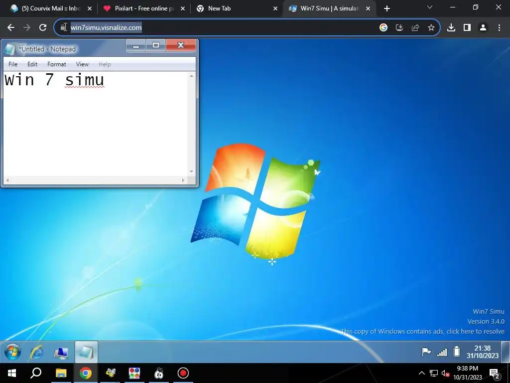
Task: Toggle the Chrome side panel
Action: point(467,28)
